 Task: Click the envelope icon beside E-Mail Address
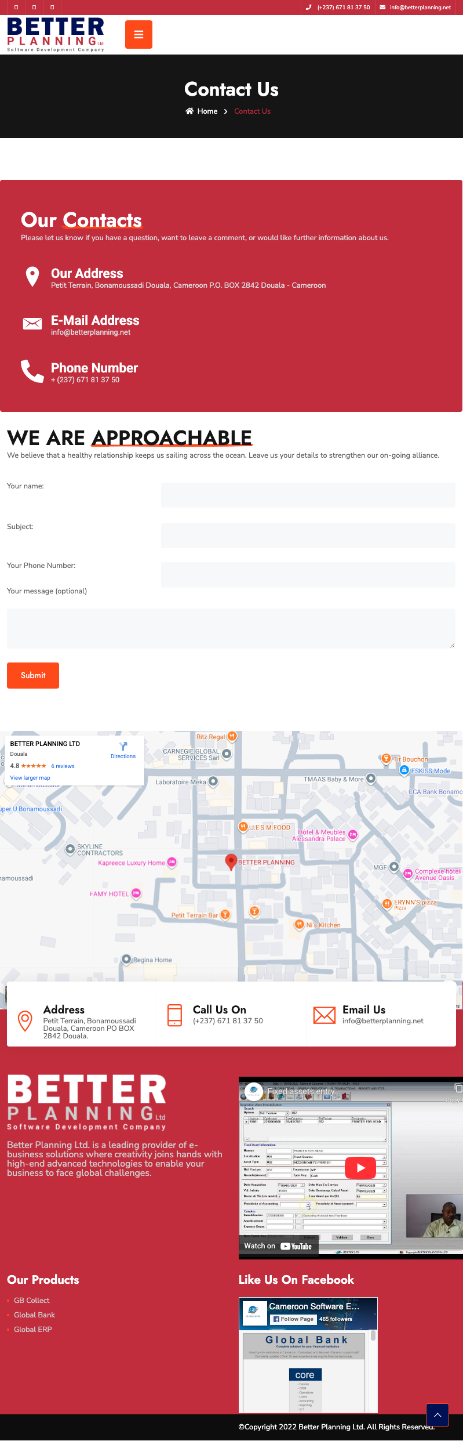click(x=32, y=324)
